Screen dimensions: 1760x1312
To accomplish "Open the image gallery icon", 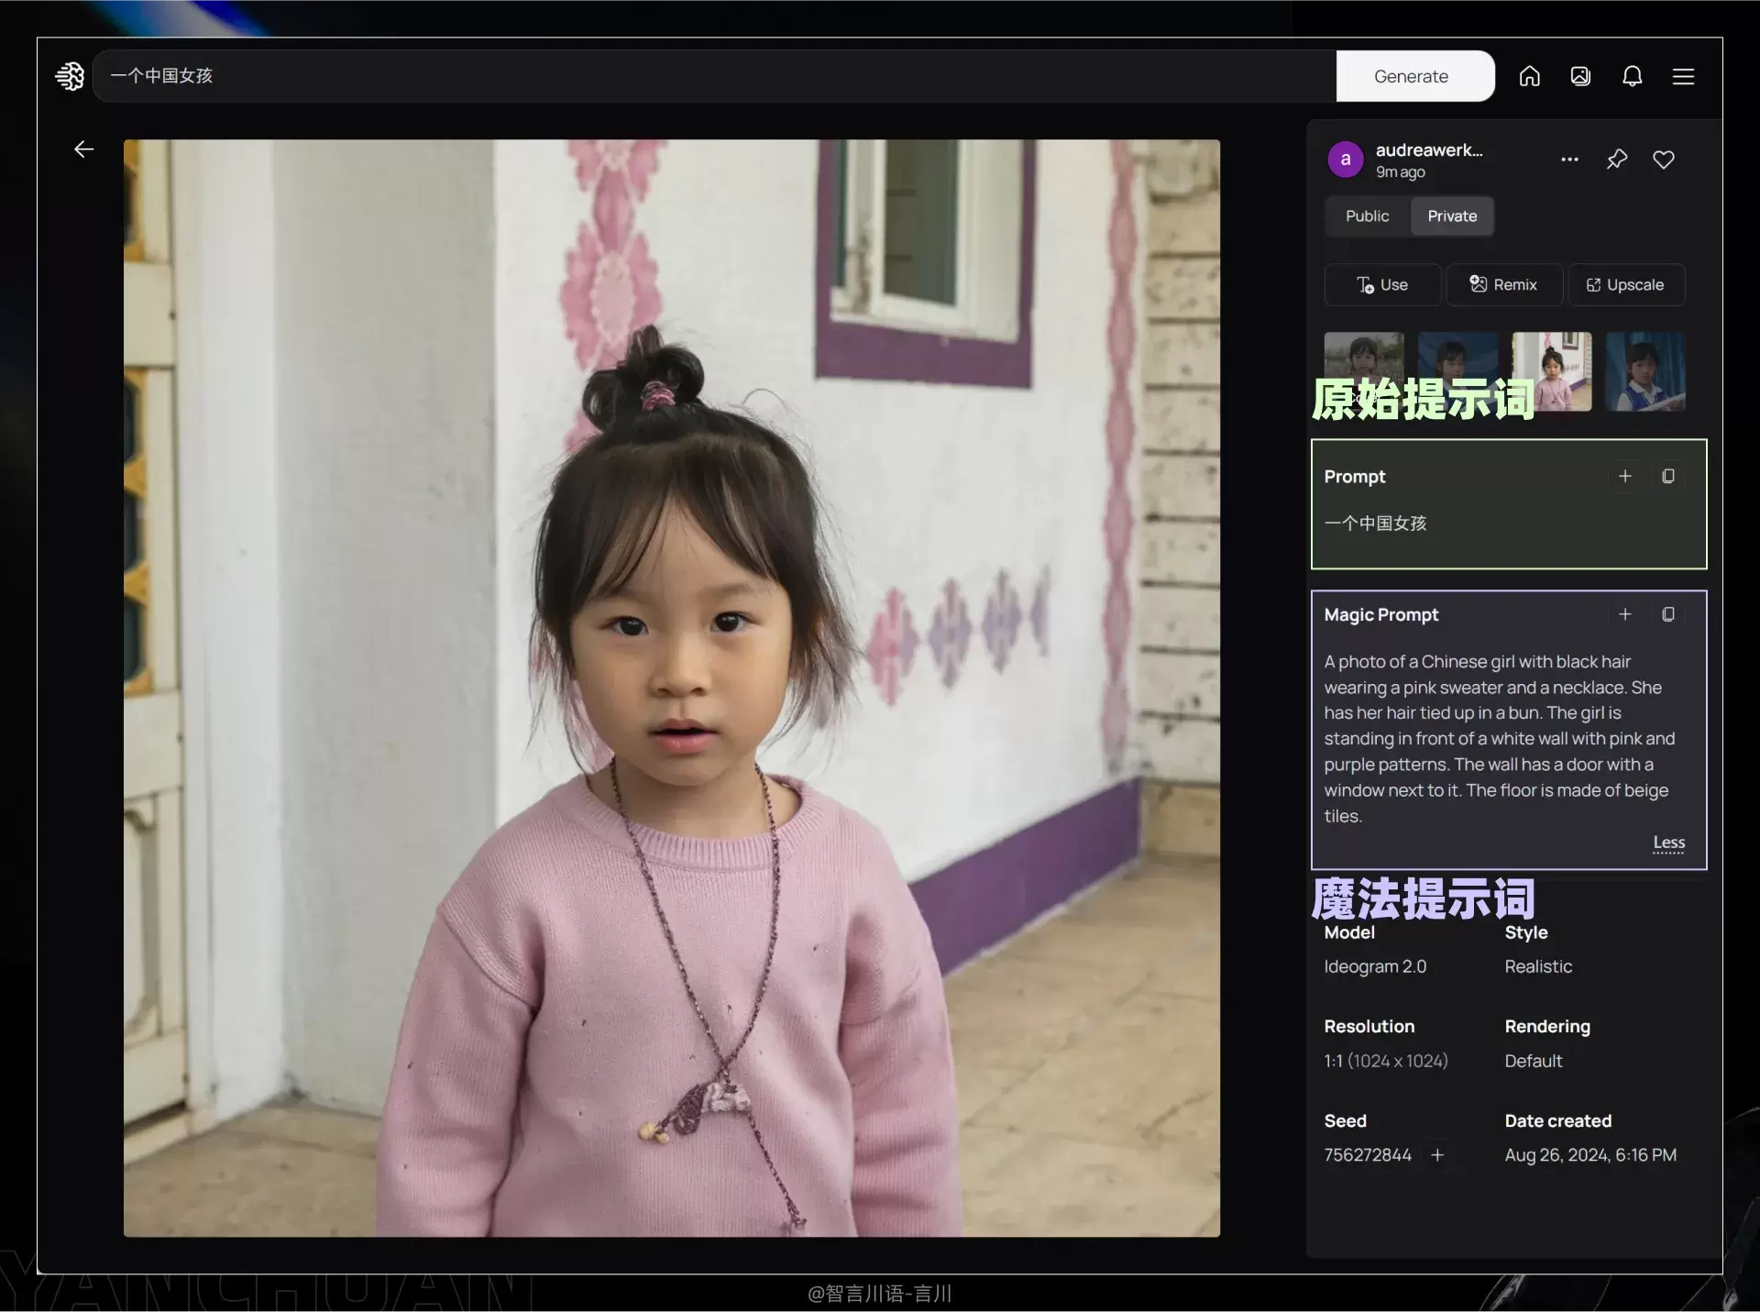I will (1580, 76).
